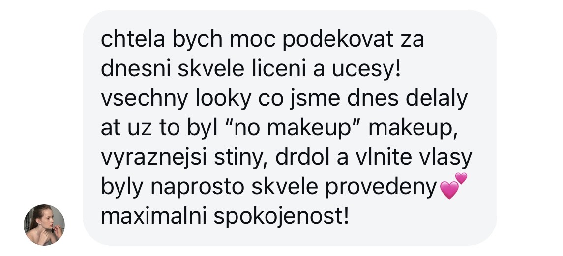
Task: Click the word "vyraznejsi" in the text
Action: (154, 159)
